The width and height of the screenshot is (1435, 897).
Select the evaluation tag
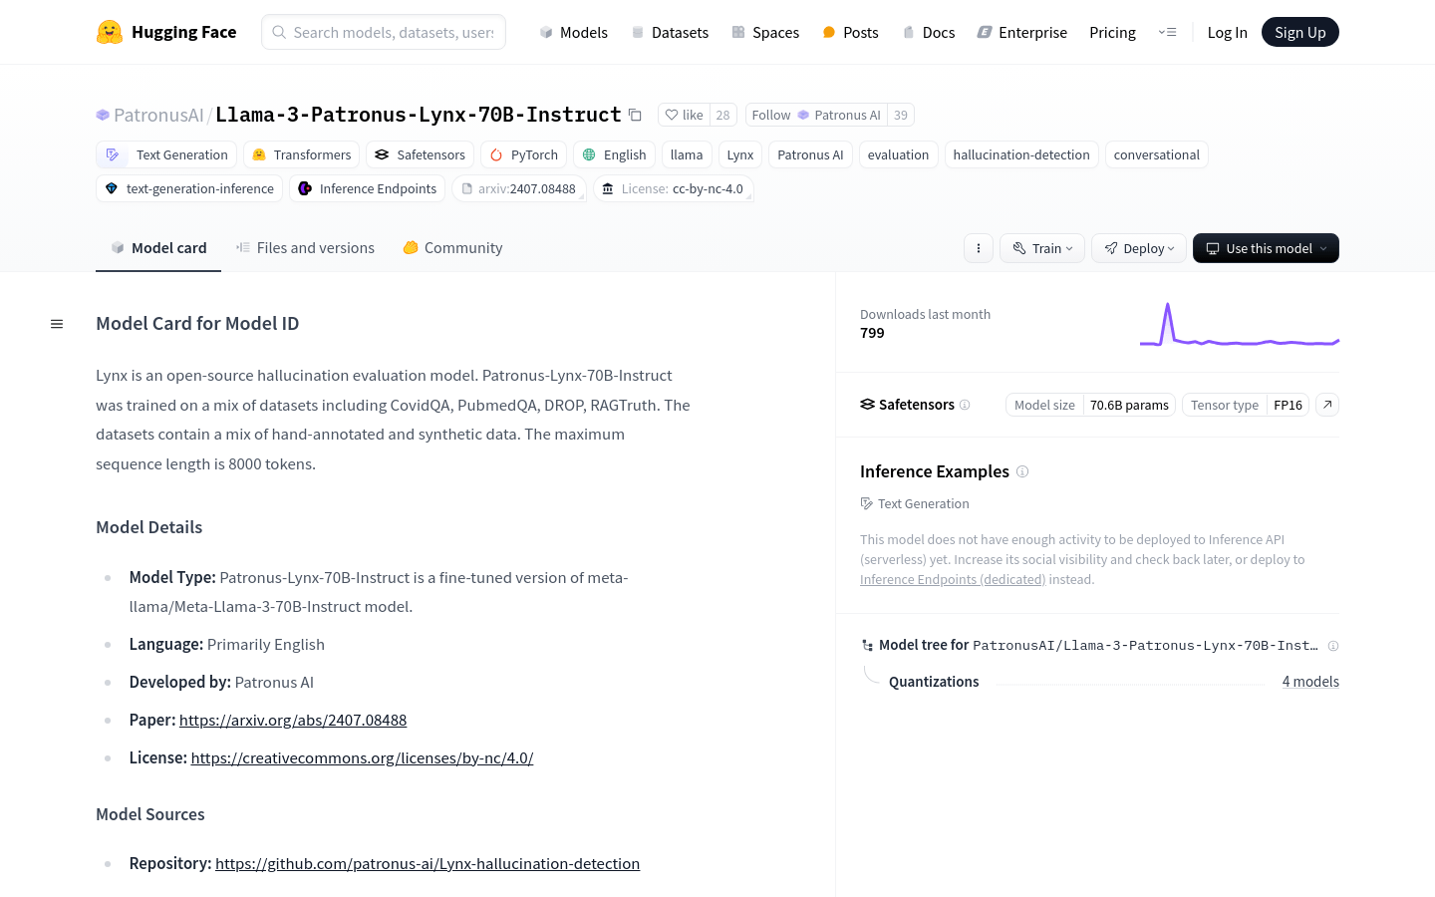click(898, 154)
